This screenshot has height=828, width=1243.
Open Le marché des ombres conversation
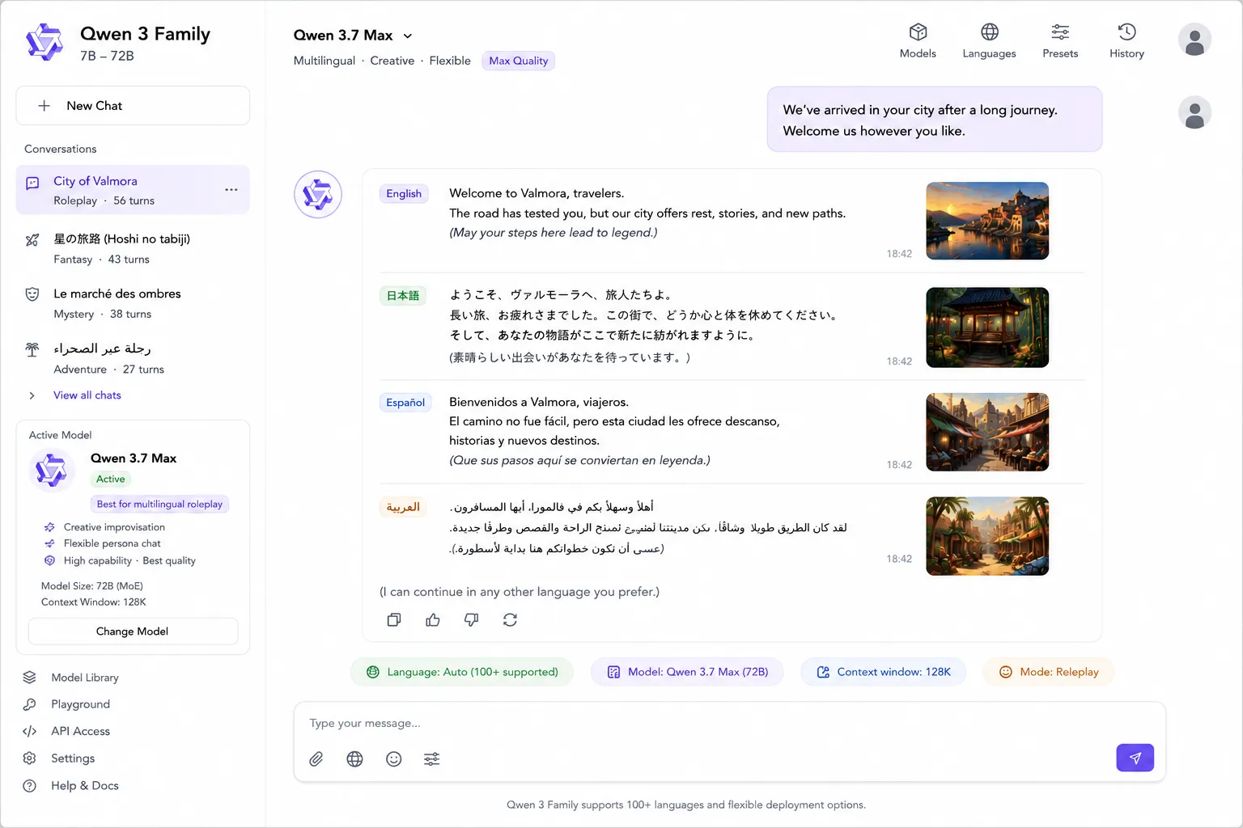tap(133, 303)
